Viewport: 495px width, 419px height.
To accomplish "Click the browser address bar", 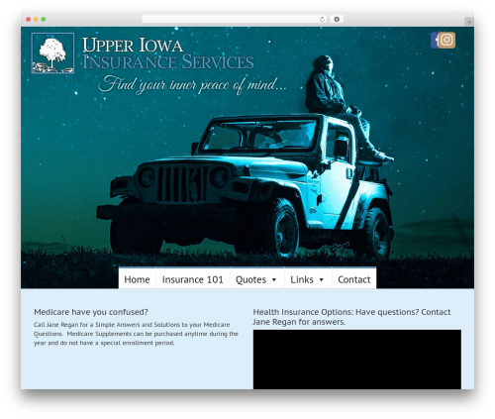I will click(x=235, y=19).
